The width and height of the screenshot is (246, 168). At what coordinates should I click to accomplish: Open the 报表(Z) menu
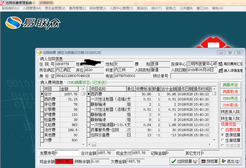[x=171, y=8]
